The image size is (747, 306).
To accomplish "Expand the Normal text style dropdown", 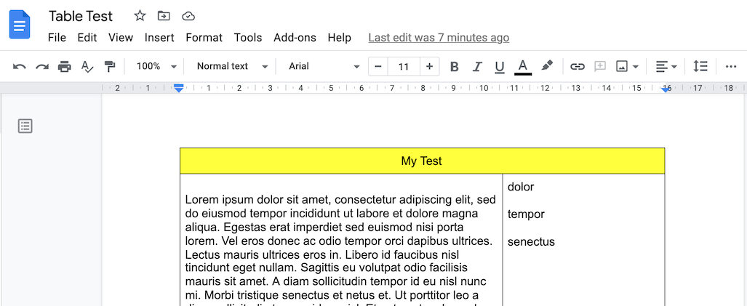I will tap(233, 66).
